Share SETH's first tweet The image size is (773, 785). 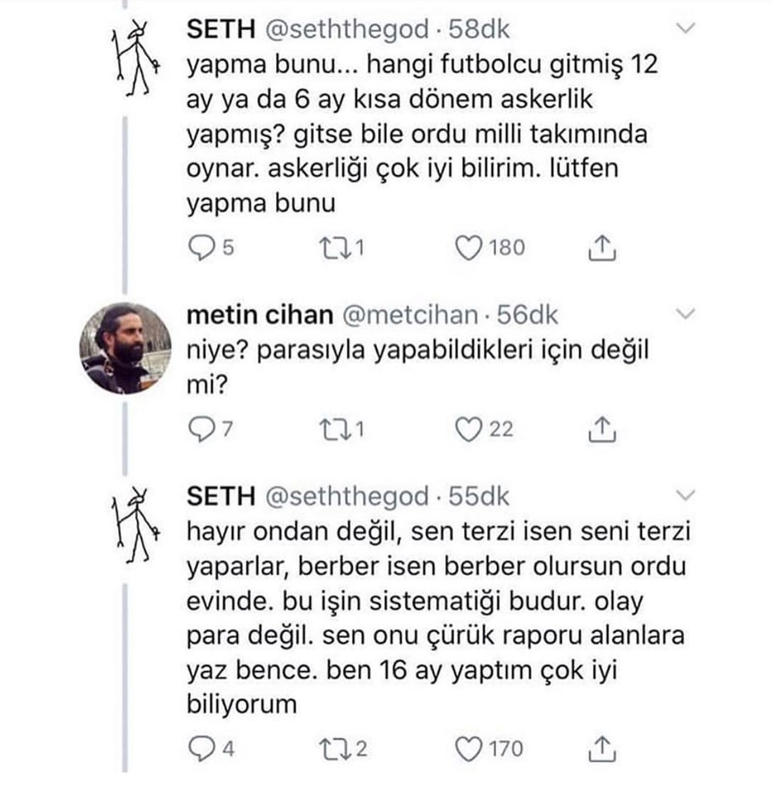[602, 248]
